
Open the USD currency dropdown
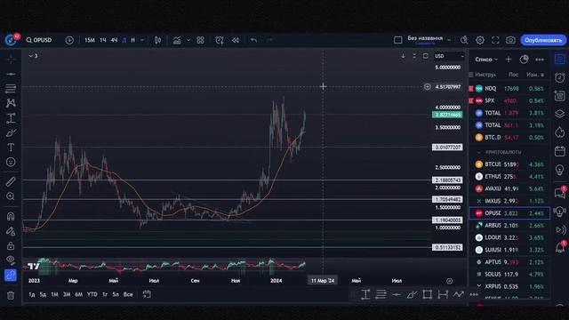[x=449, y=56]
